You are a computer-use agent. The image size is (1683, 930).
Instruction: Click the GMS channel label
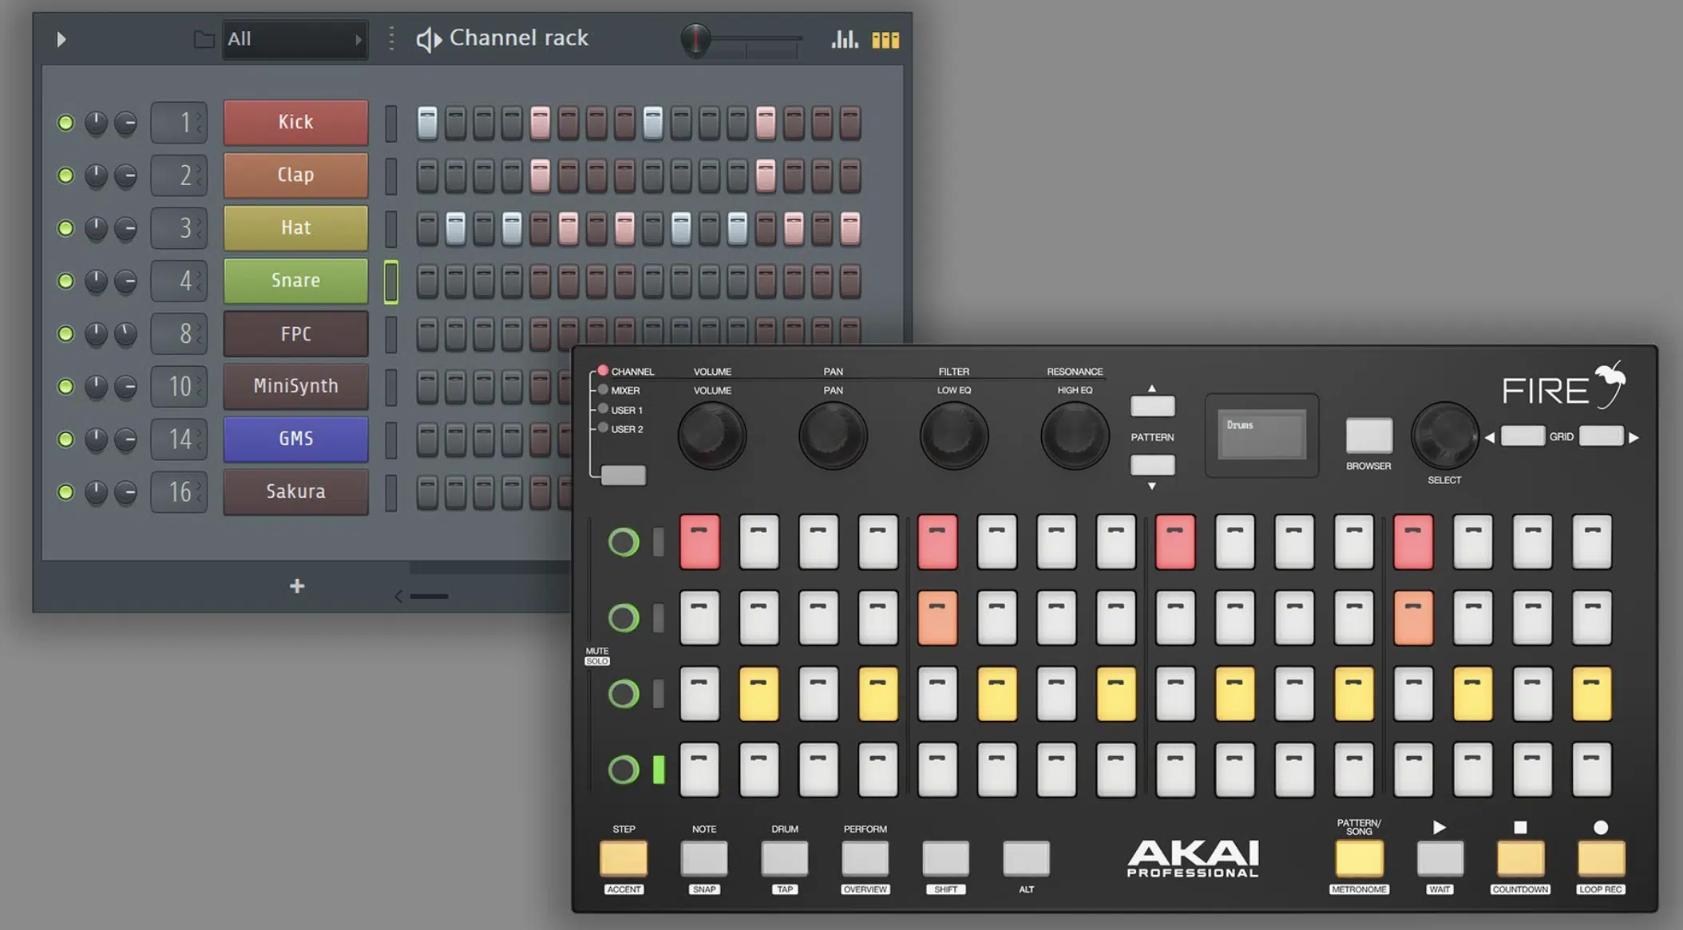point(295,439)
